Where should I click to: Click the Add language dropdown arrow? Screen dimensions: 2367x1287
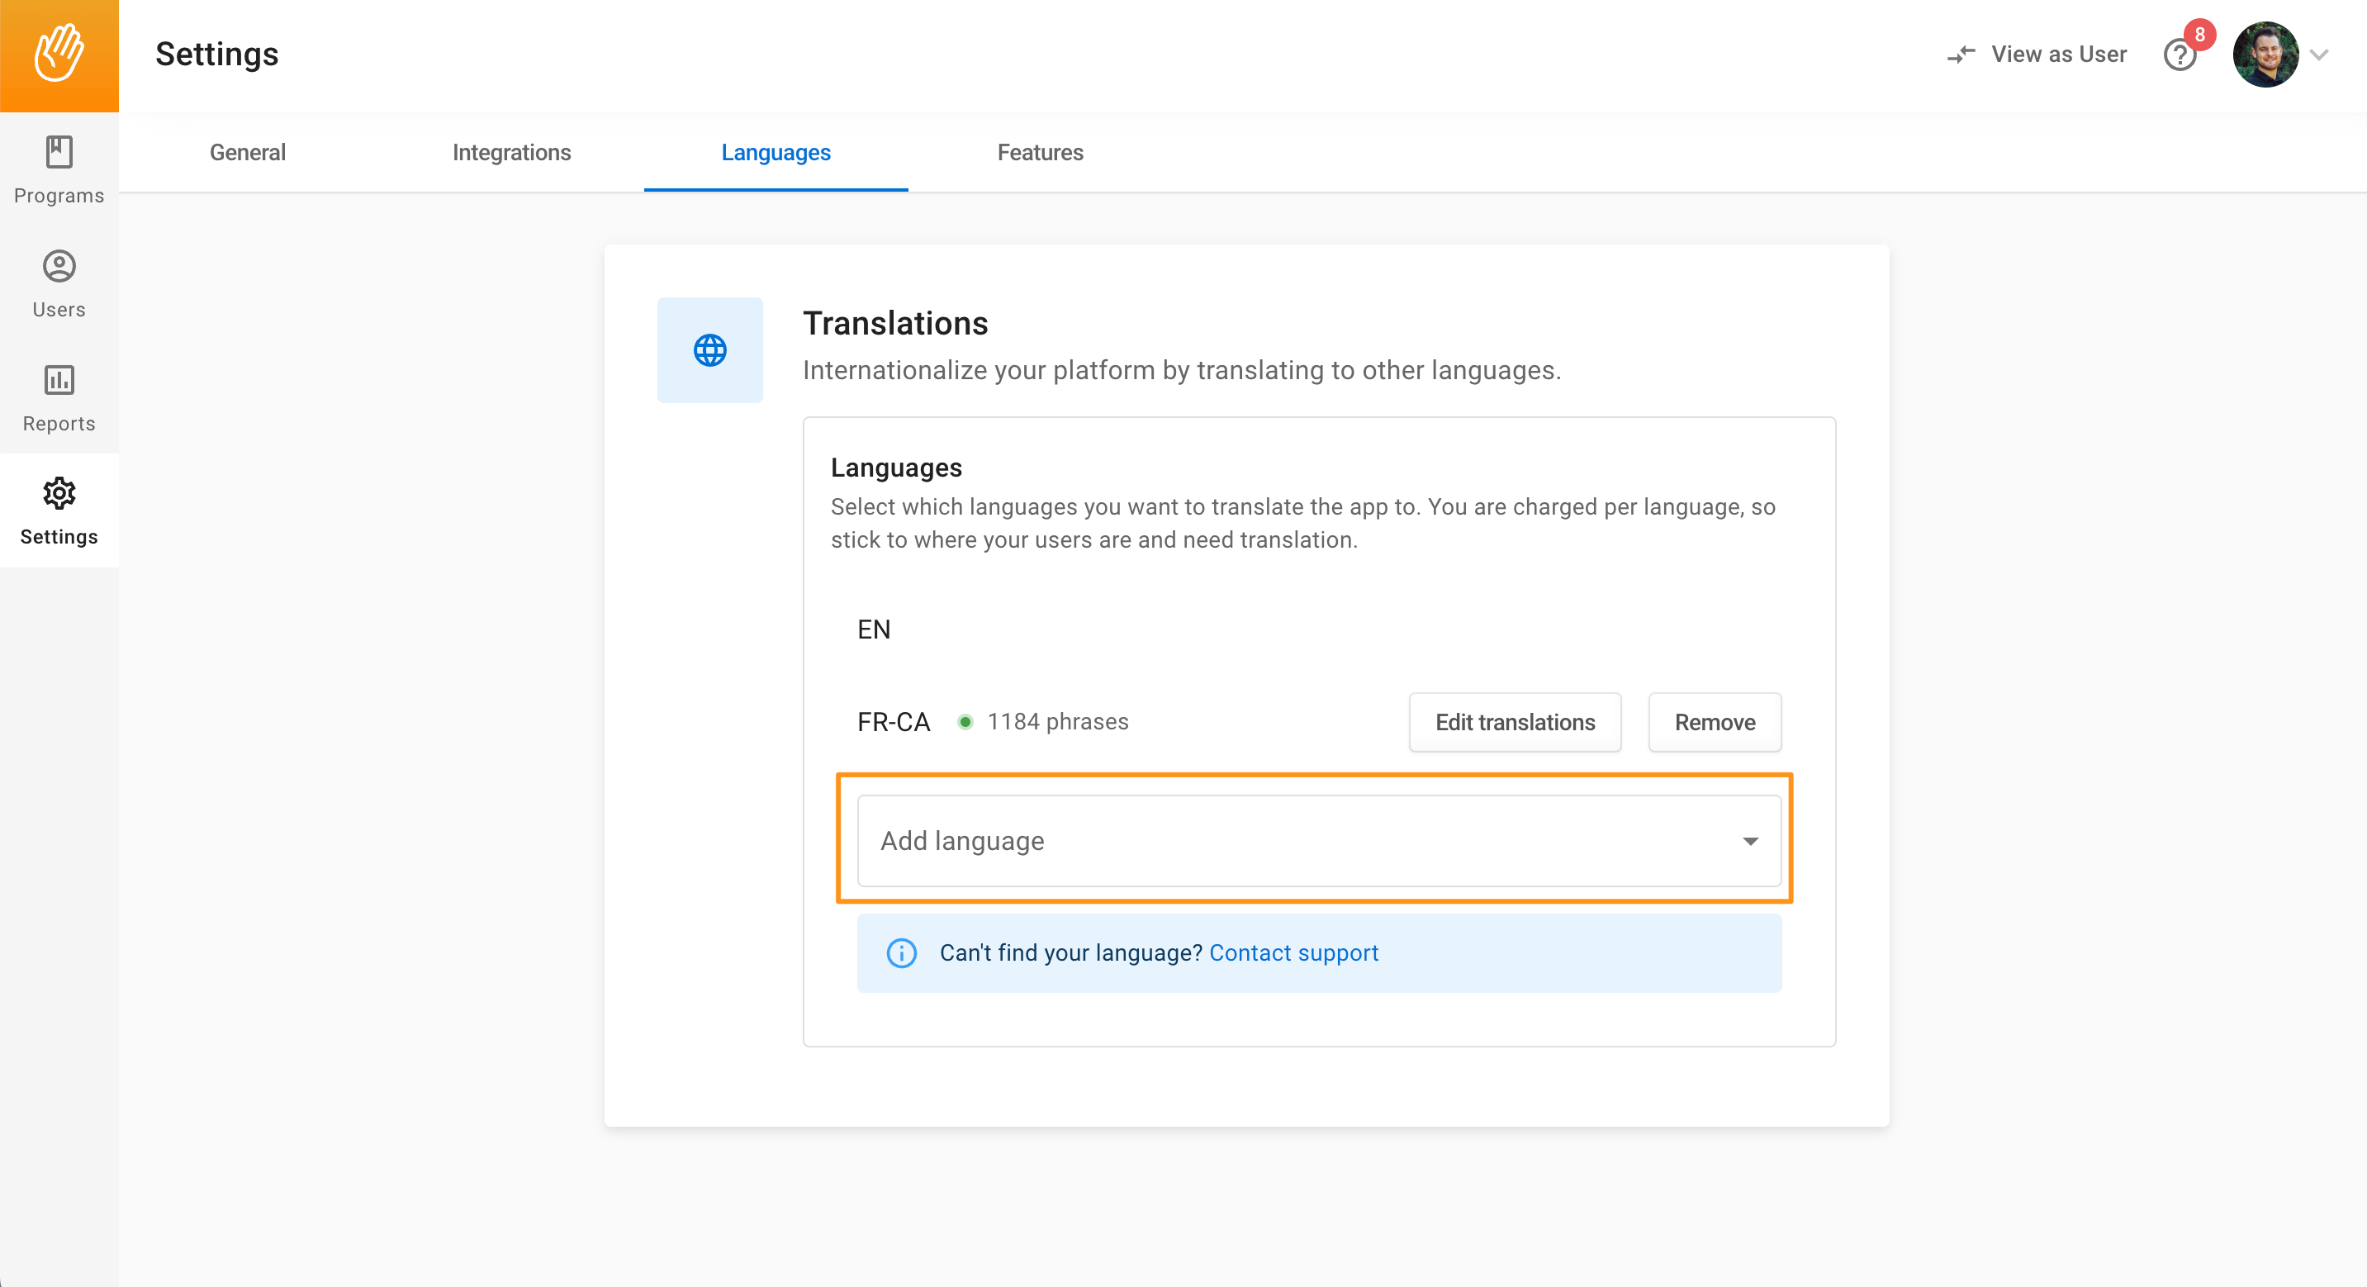tap(1750, 841)
